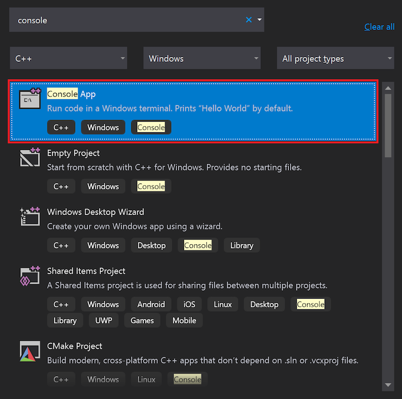Select the Console App title

71,94
